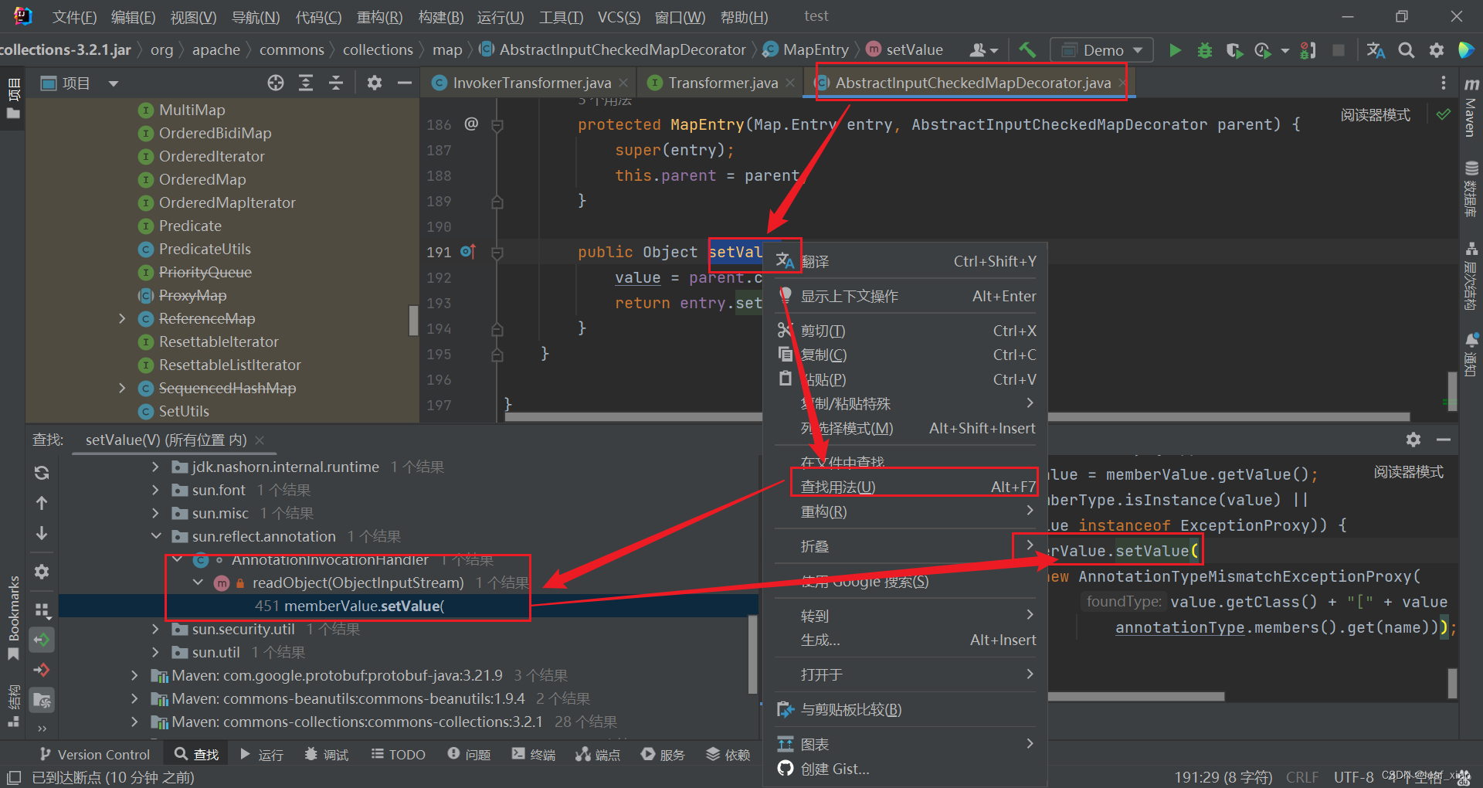The width and height of the screenshot is (1483, 788).
Task: Open the Database tool window on right strip
Action: click(1471, 189)
